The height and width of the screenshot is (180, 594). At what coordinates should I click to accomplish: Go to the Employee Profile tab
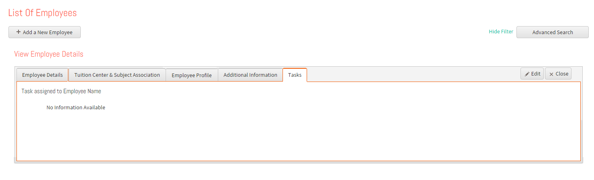click(192, 75)
